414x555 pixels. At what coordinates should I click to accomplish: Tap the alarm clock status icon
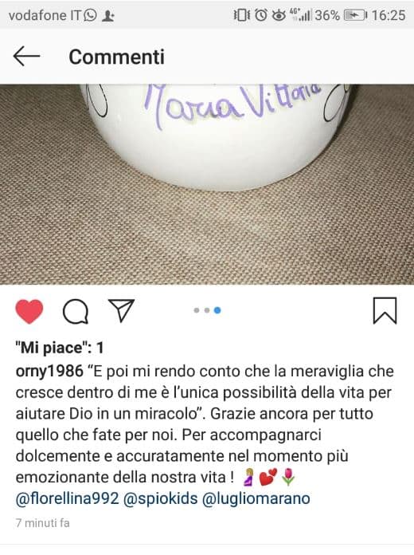click(261, 15)
